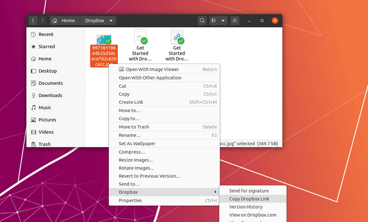Choose Rotate Images…
Screen dimensions: 368x222
click(x=164, y=168)
